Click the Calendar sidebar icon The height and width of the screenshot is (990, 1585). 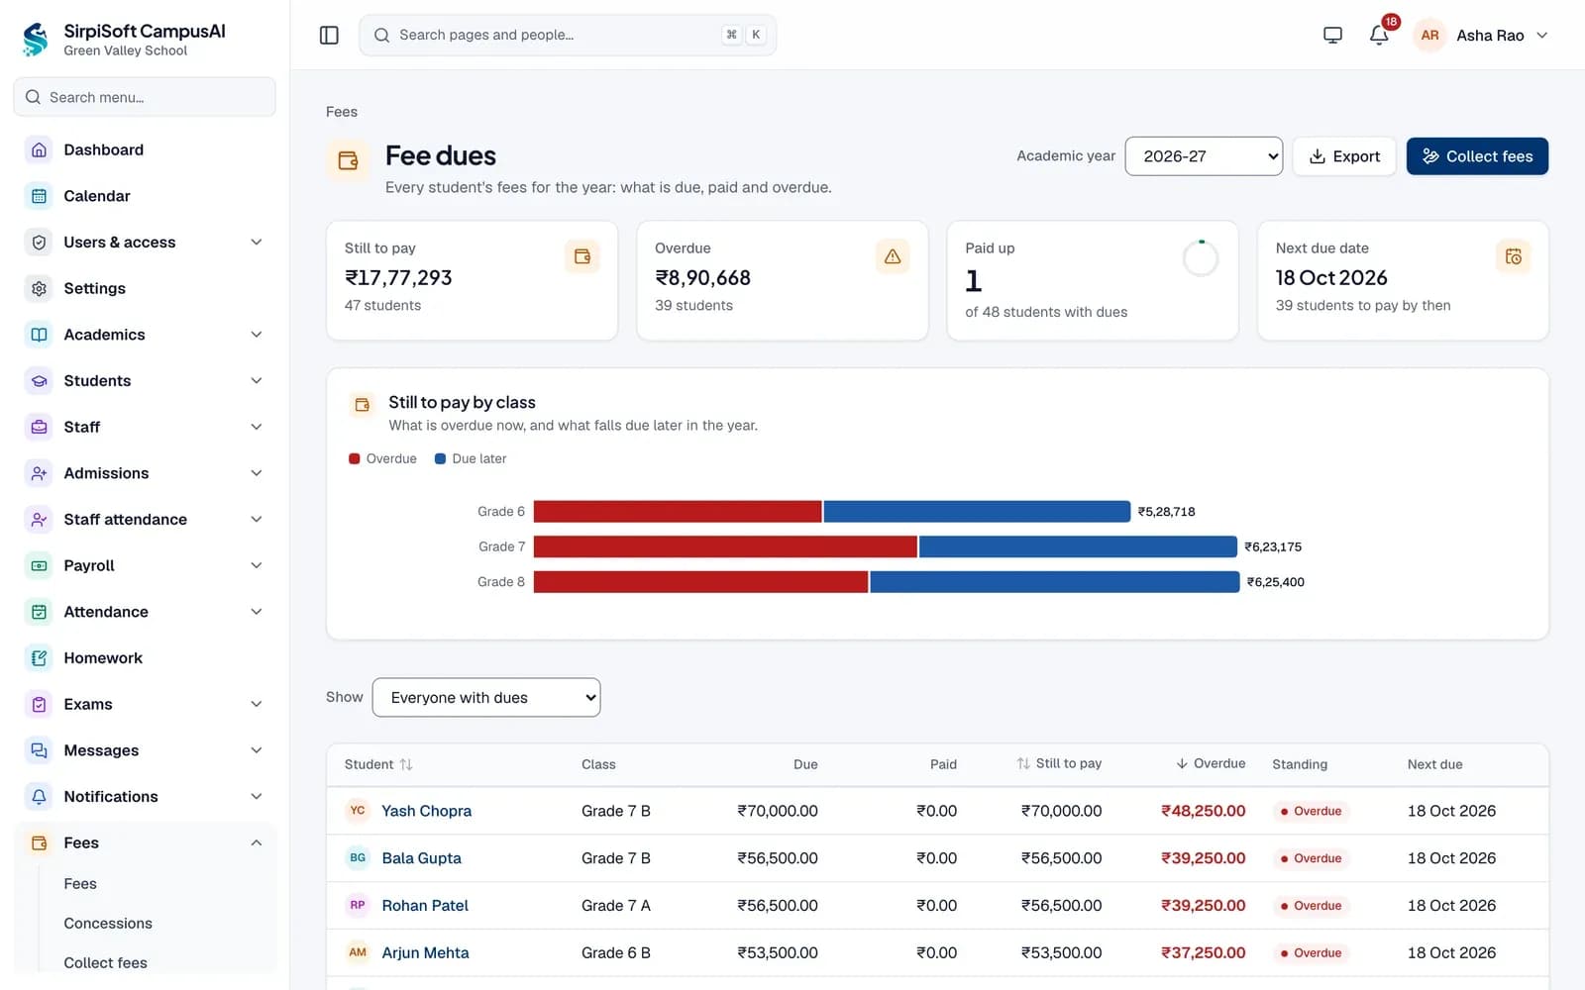click(39, 196)
